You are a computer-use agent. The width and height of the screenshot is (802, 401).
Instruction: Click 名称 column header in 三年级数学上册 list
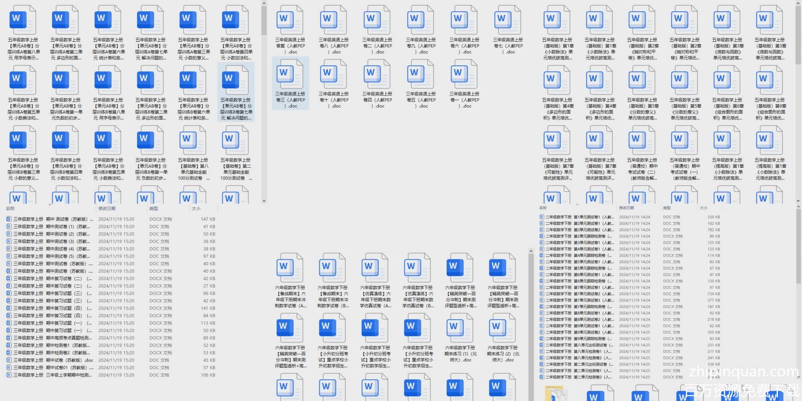[10, 209]
